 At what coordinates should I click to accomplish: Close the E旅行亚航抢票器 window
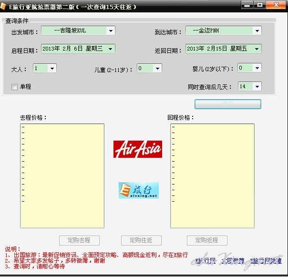[x=276, y=5]
